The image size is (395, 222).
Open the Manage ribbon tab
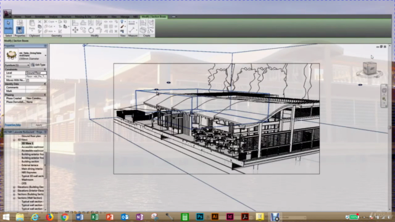125,17
